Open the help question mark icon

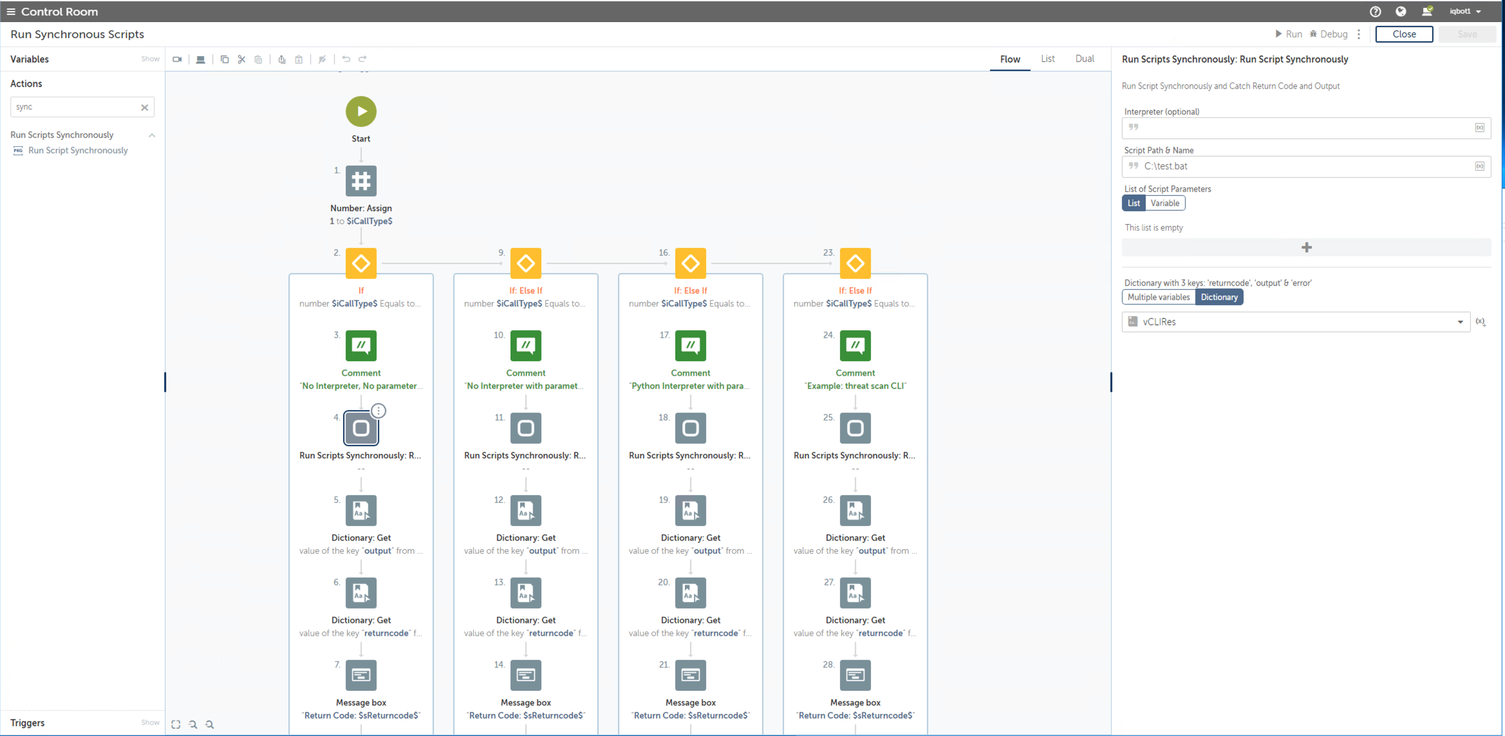tap(1375, 12)
